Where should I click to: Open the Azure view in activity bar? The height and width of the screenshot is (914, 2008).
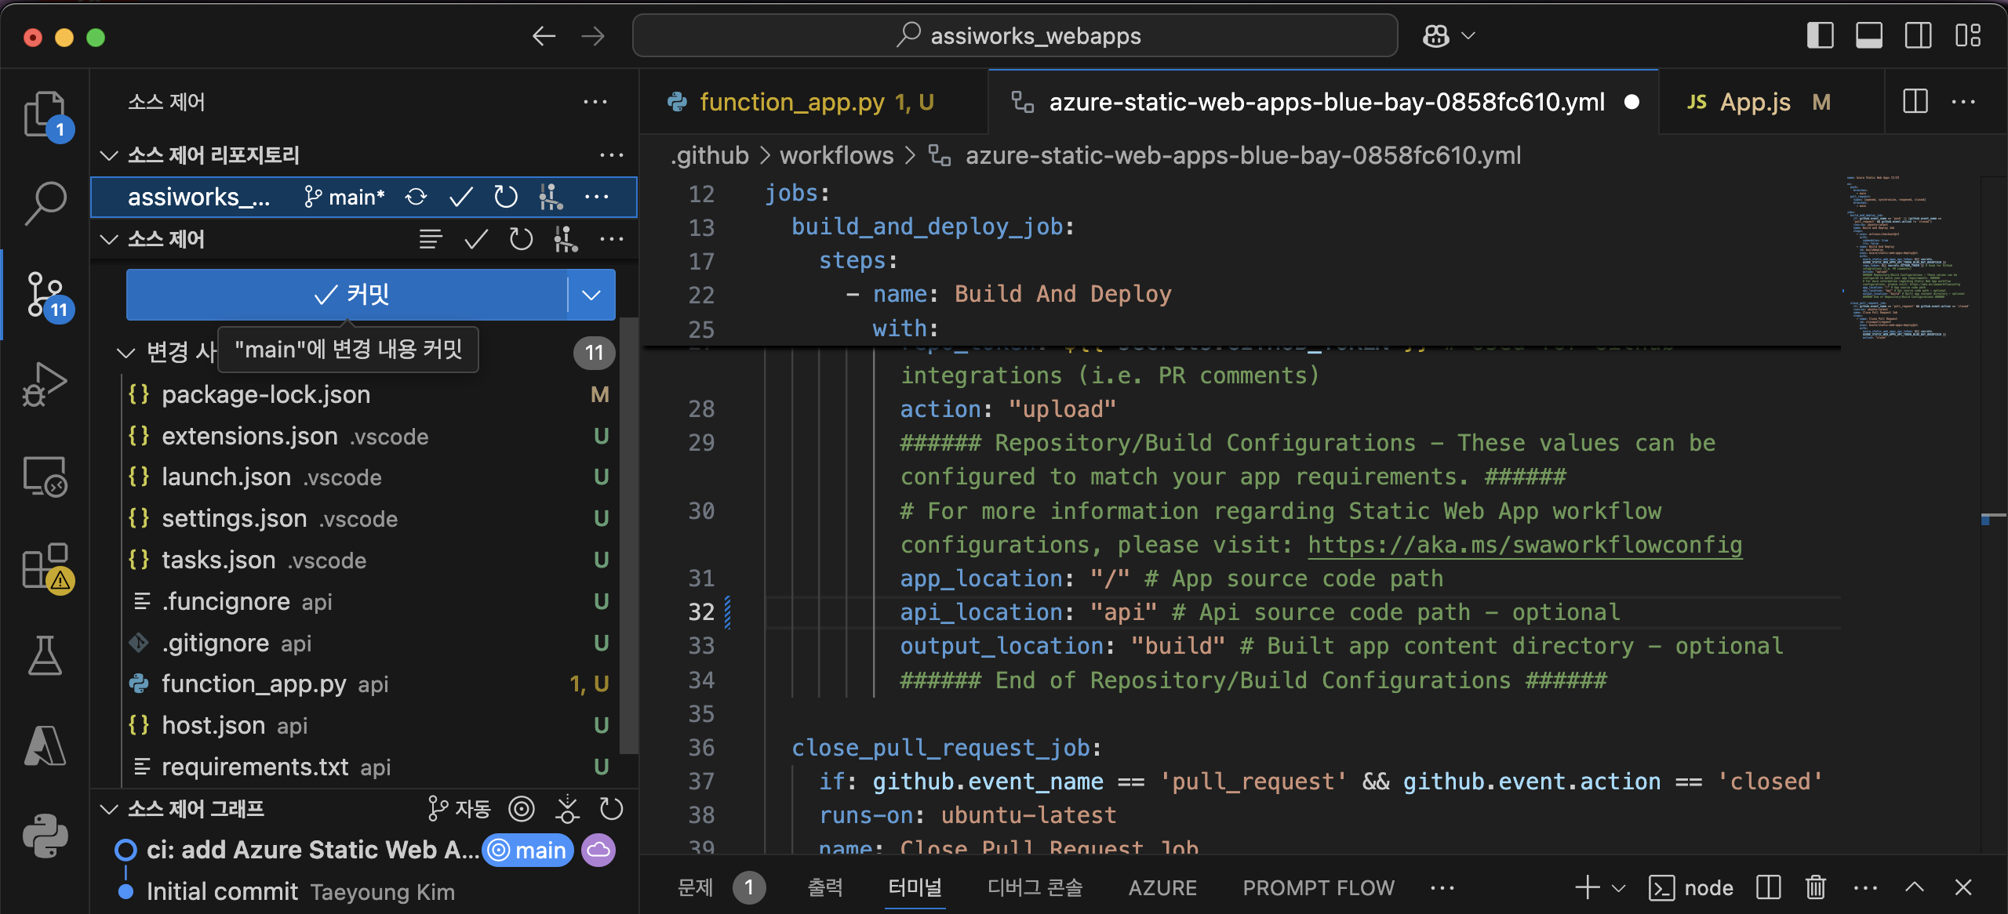45,745
